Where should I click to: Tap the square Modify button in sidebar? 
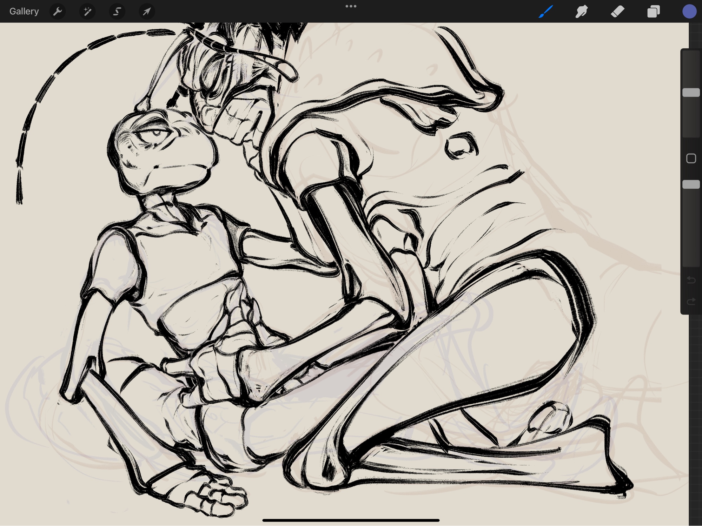click(691, 159)
